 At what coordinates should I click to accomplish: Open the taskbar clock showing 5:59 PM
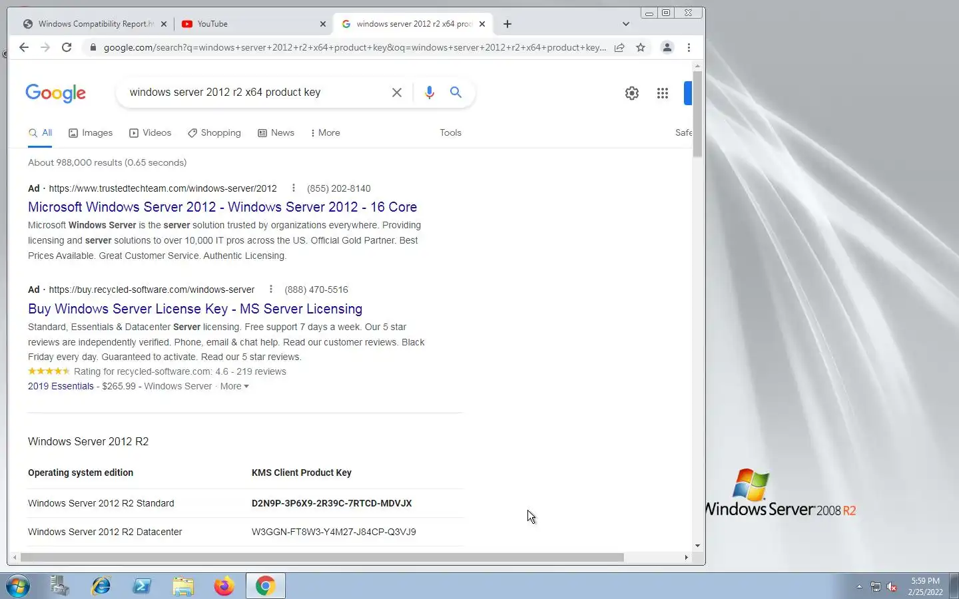(926, 586)
